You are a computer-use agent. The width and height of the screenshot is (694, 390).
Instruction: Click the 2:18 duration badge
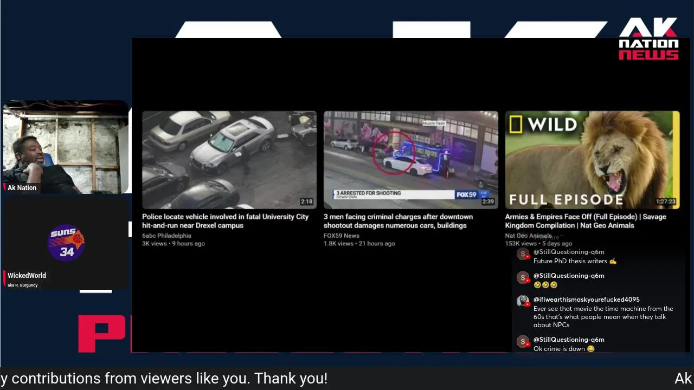[x=307, y=201]
